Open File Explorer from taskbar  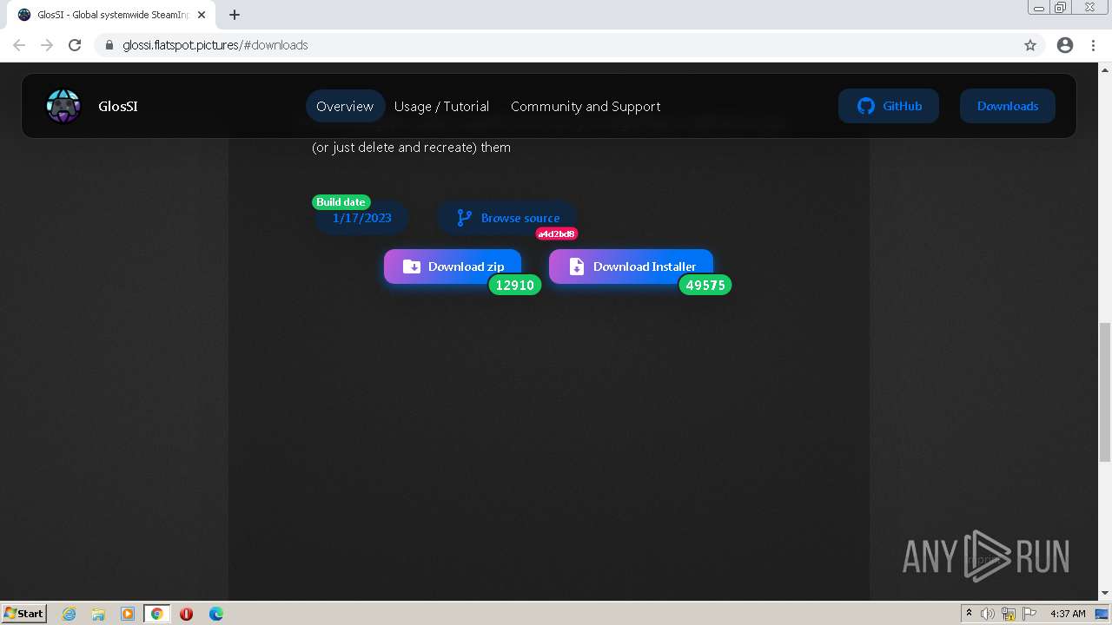[98, 614]
